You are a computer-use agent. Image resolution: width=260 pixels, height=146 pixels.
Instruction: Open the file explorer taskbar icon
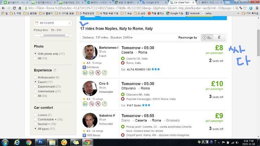[52, 142]
